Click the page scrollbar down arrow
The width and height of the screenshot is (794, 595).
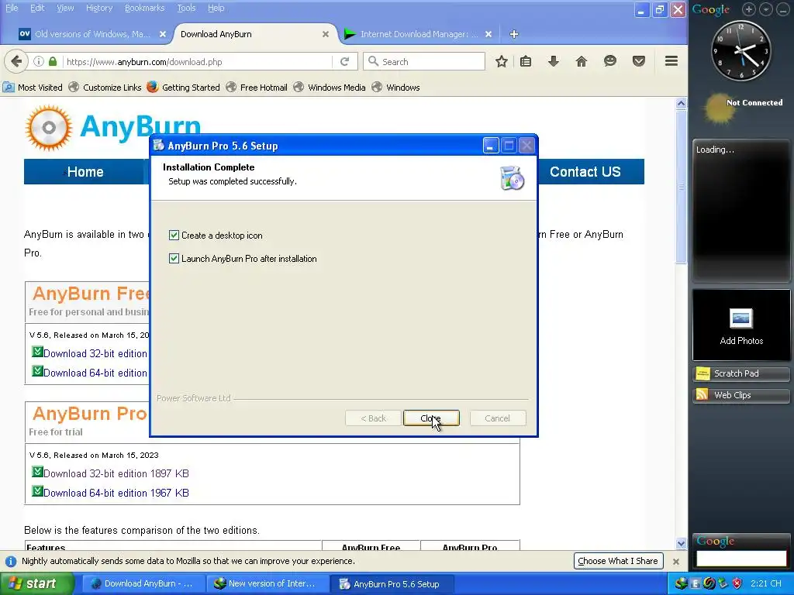click(x=681, y=544)
